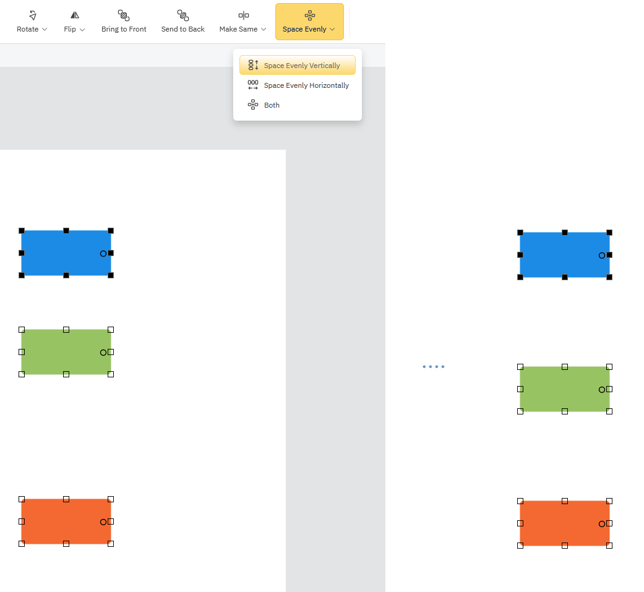Click the Send to Back icon
The width and height of the screenshot is (644, 592).
coord(182,15)
